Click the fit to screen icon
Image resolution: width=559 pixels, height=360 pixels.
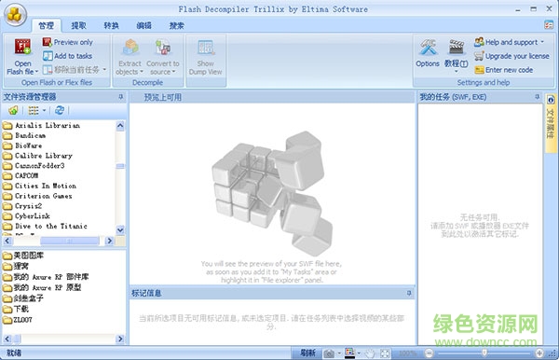(386, 353)
